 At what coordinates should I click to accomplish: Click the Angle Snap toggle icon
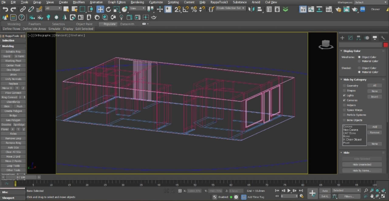click(x=186, y=9)
